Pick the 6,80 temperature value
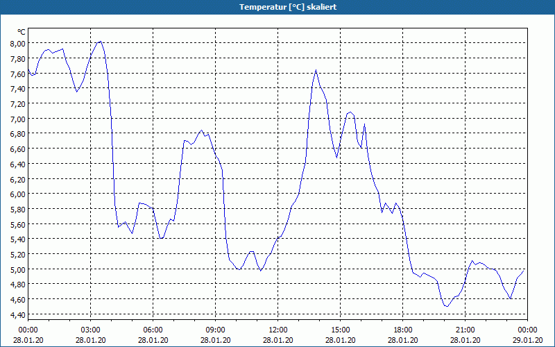Image resolution: width=555 pixels, height=347 pixels. point(18,134)
